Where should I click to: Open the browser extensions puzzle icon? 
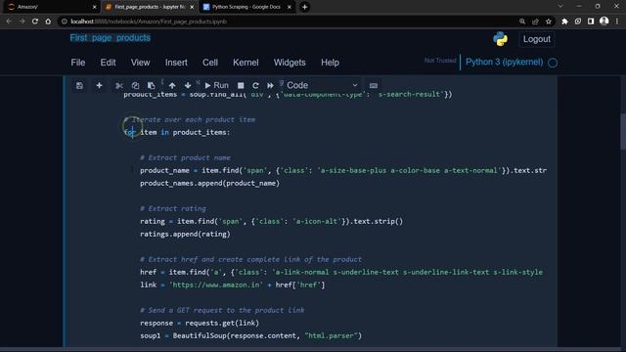(564, 22)
